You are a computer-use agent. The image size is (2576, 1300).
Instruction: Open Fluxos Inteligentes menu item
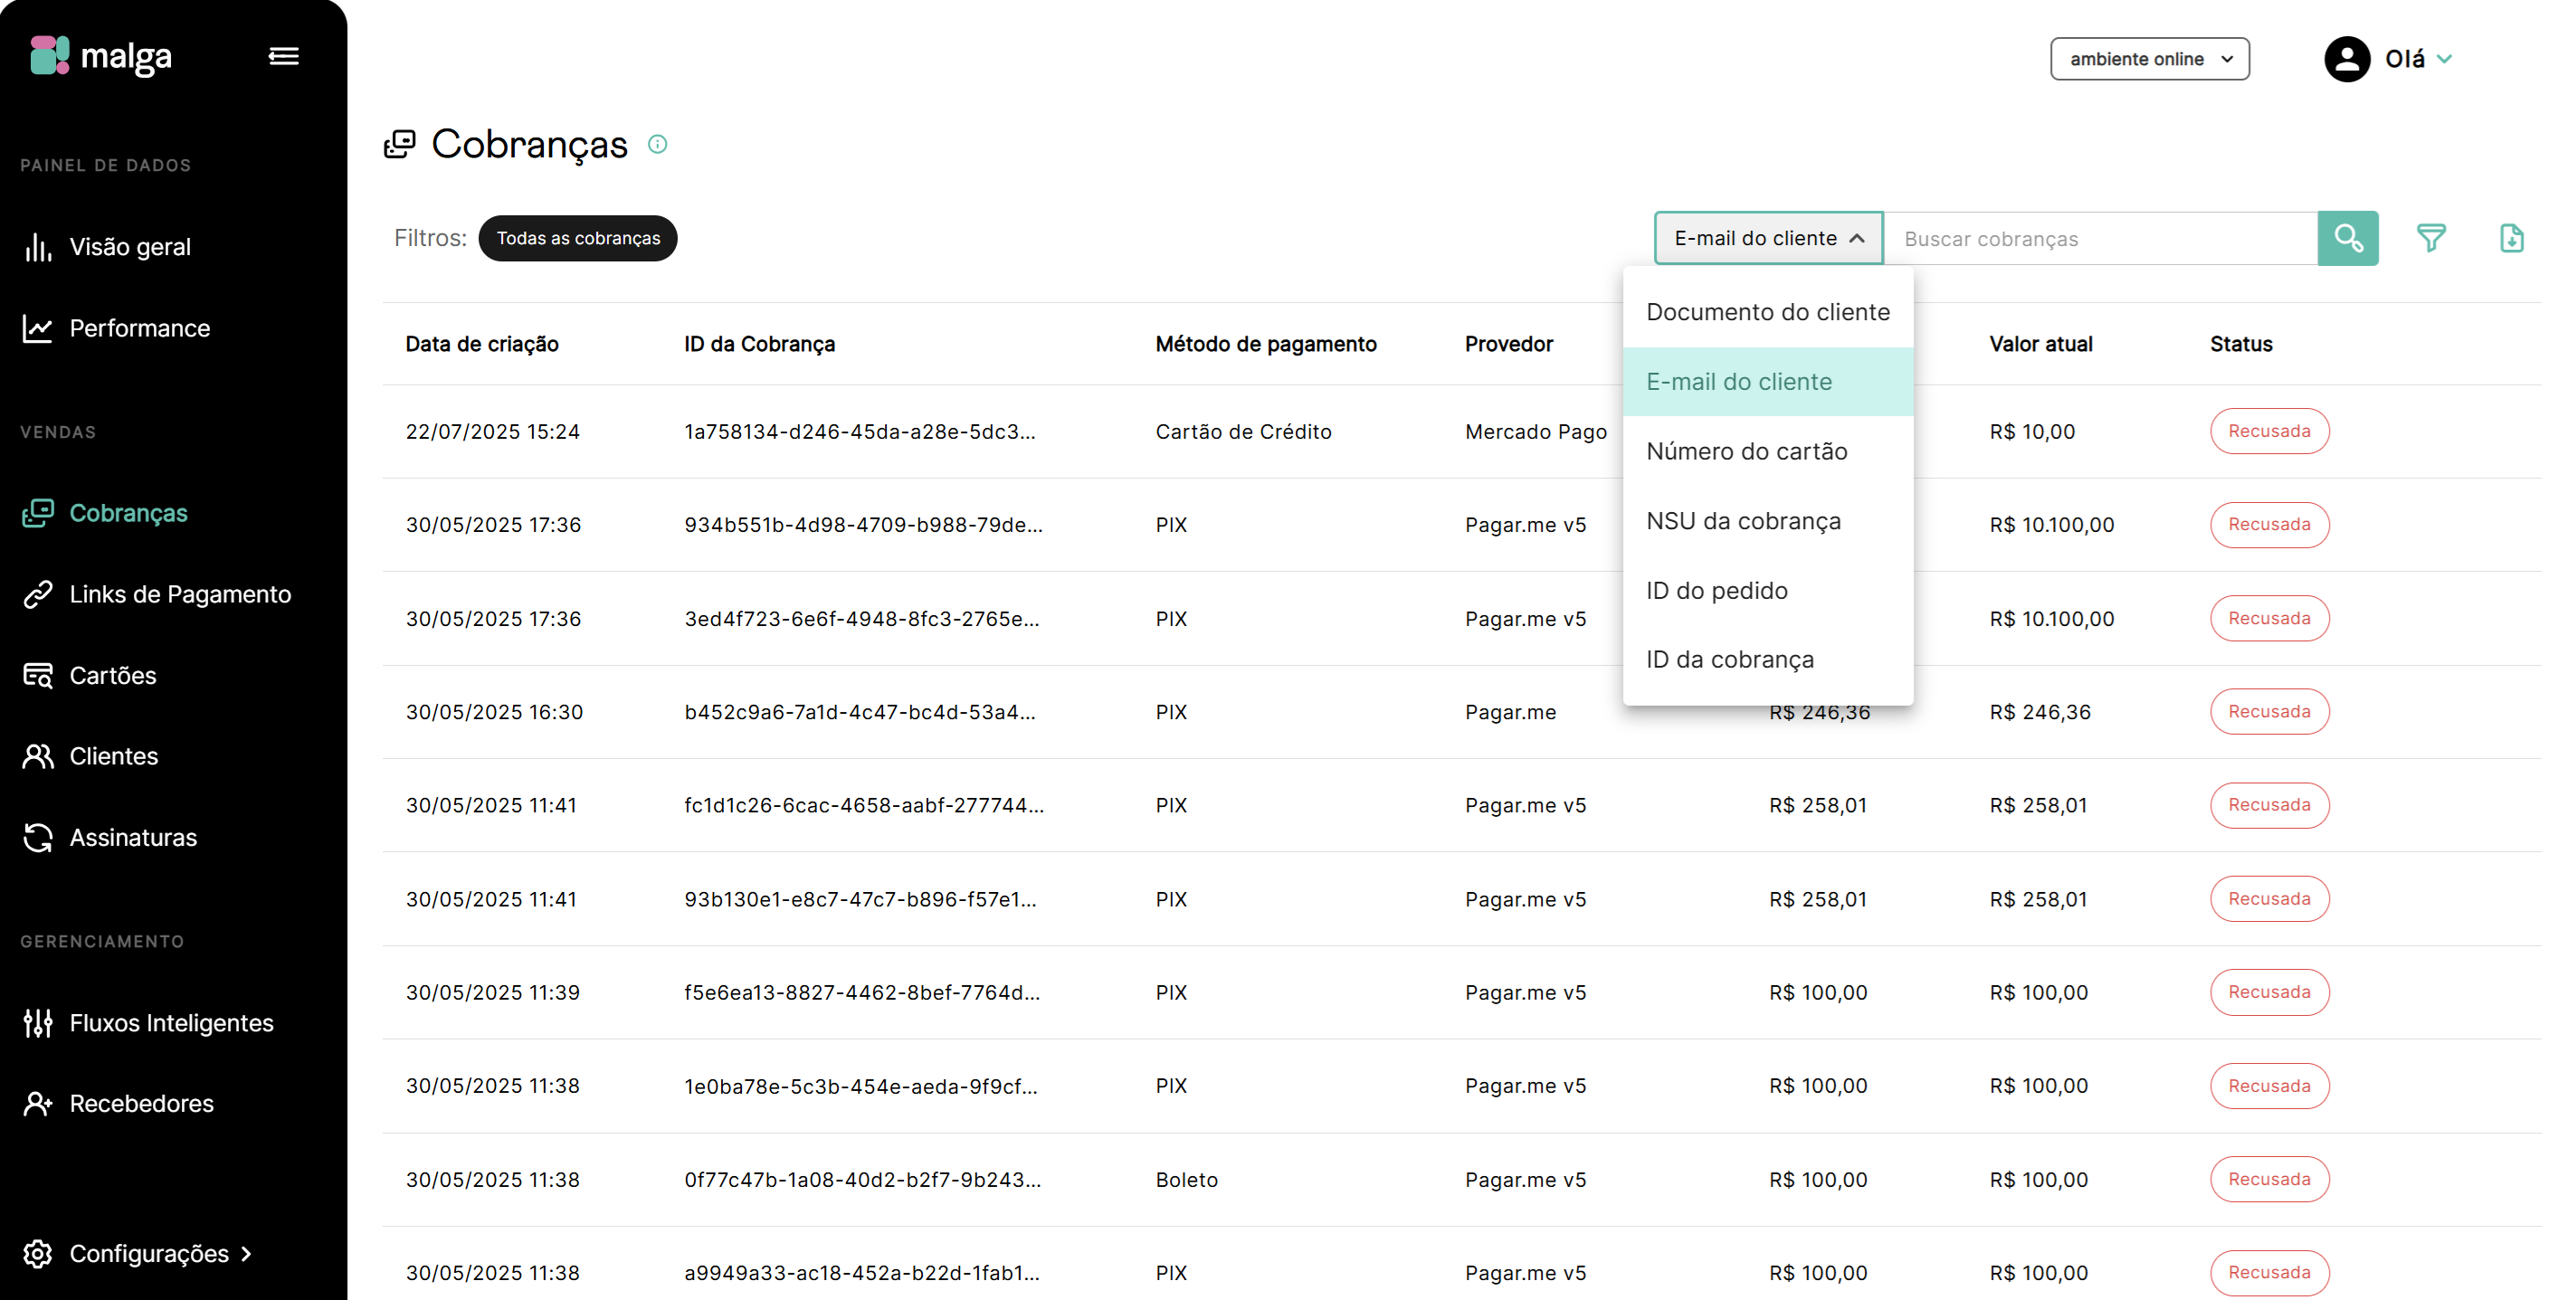171,1022
